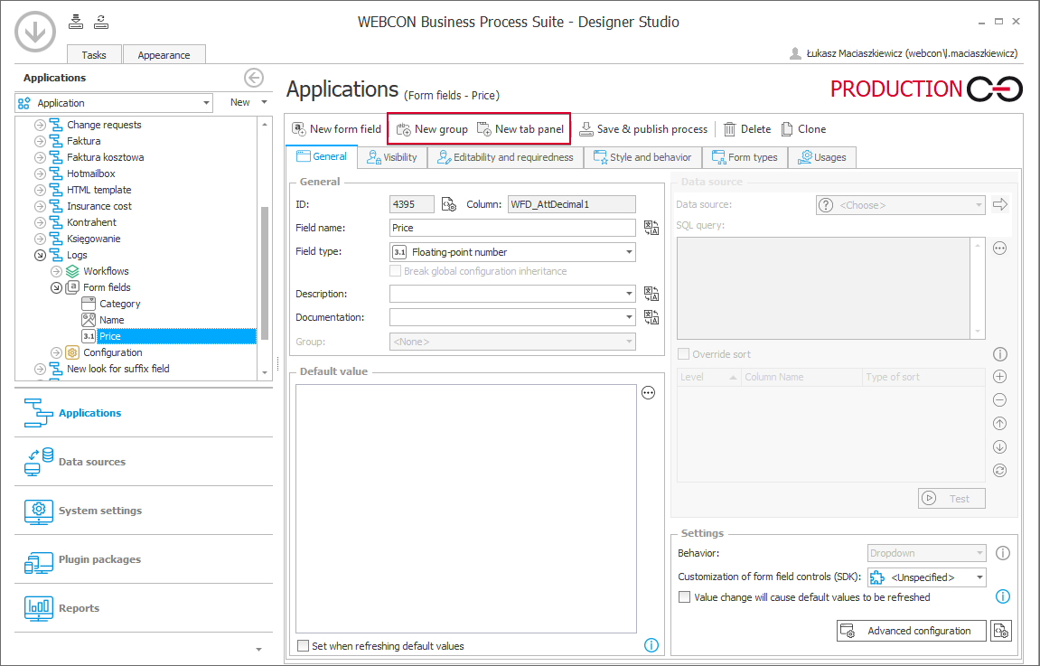Open translation icon beside Description
The width and height of the screenshot is (1040, 666).
click(651, 294)
